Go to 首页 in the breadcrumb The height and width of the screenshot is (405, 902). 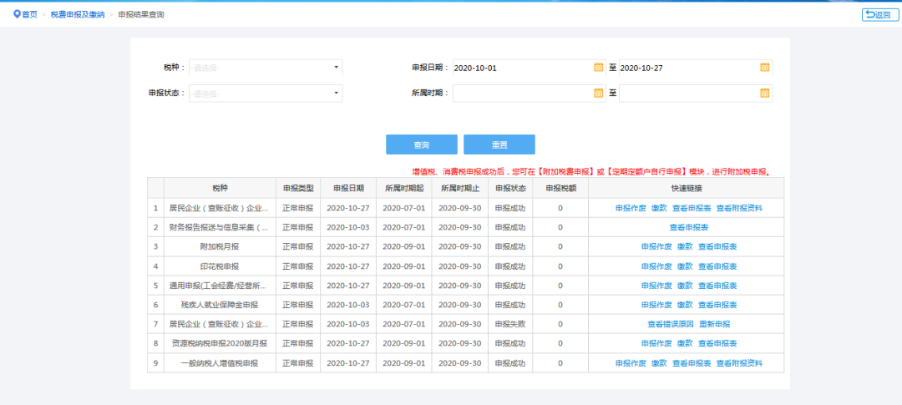tap(30, 14)
